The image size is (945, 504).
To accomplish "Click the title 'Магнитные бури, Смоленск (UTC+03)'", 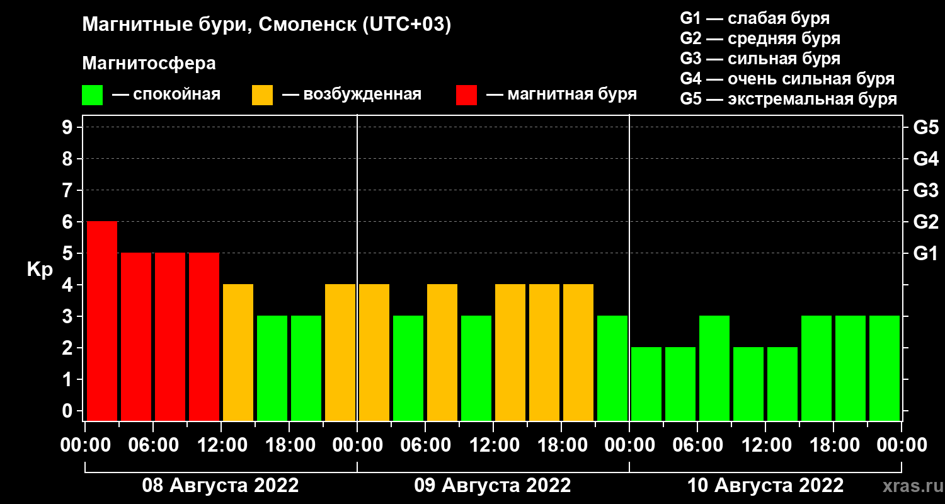I will 267,25.
